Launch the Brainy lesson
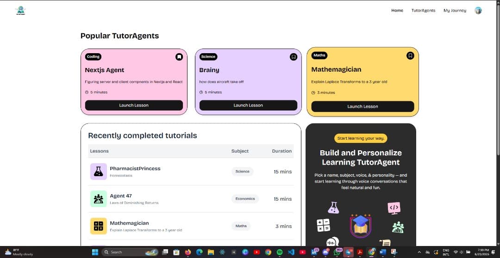 click(x=248, y=105)
